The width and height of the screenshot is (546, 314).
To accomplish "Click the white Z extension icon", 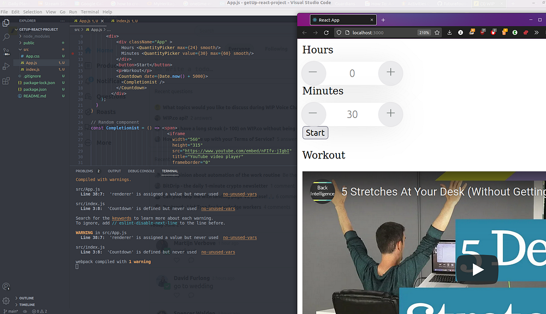I will [x=461, y=33].
